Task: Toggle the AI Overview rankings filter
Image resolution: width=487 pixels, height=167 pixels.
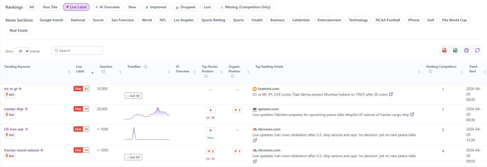Action: pyautogui.click(x=107, y=7)
